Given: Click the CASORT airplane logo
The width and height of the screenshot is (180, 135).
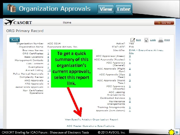Looking at the screenshot, I should (x=9, y=22).
